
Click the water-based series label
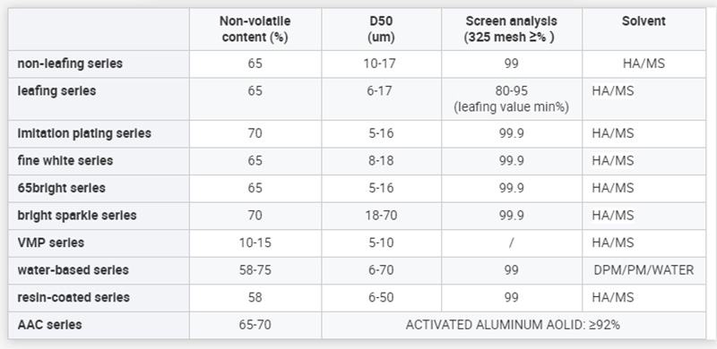pyautogui.click(x=73, y=270)
